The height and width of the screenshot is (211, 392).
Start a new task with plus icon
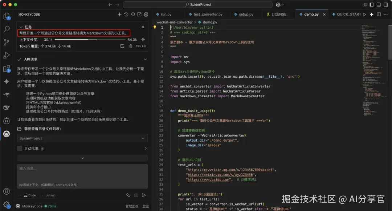point(119,15)
